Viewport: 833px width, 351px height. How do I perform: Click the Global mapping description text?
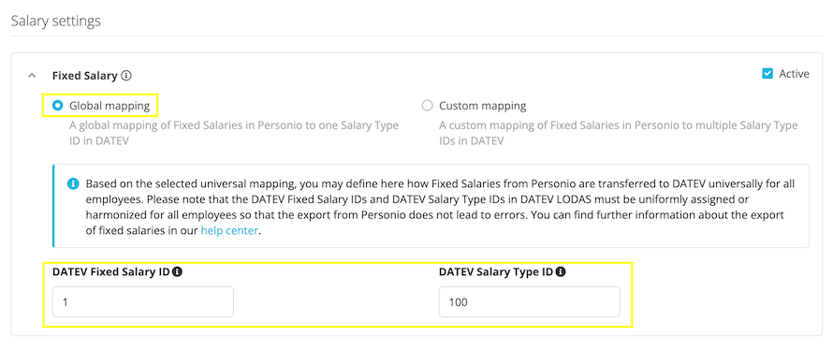(234, 134)
